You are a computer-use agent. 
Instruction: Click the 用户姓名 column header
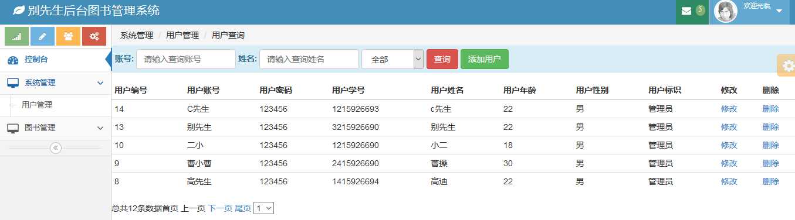click(x=447, y=90)
